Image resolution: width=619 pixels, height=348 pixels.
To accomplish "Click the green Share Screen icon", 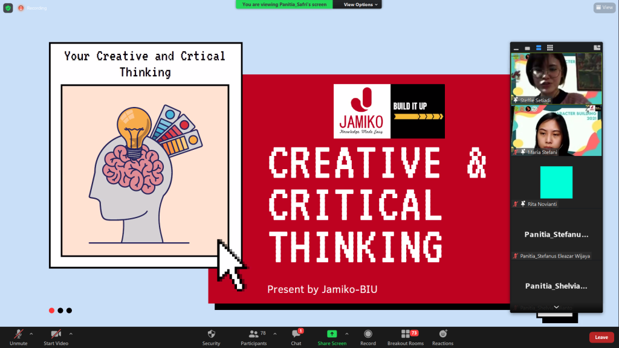I will (332, 333).
